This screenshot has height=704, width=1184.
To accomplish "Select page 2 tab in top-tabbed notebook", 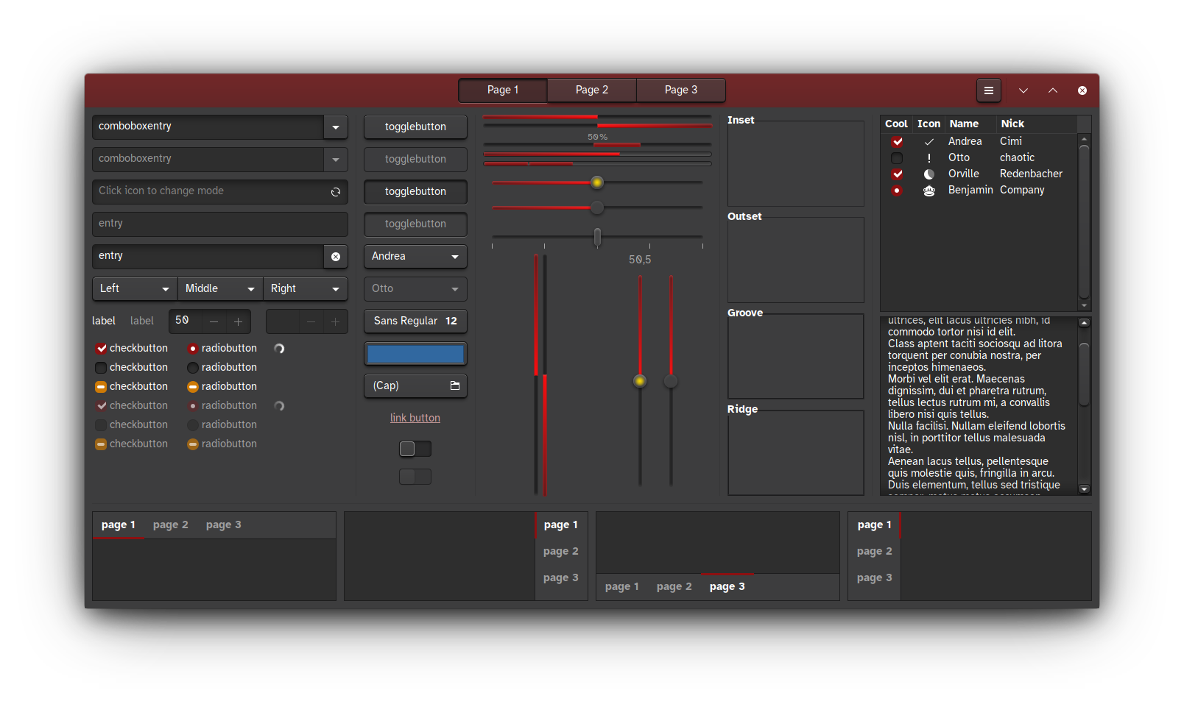I will (x=171, y=525).
